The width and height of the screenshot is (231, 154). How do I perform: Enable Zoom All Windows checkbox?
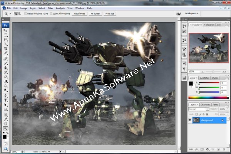tap(51, 13)
